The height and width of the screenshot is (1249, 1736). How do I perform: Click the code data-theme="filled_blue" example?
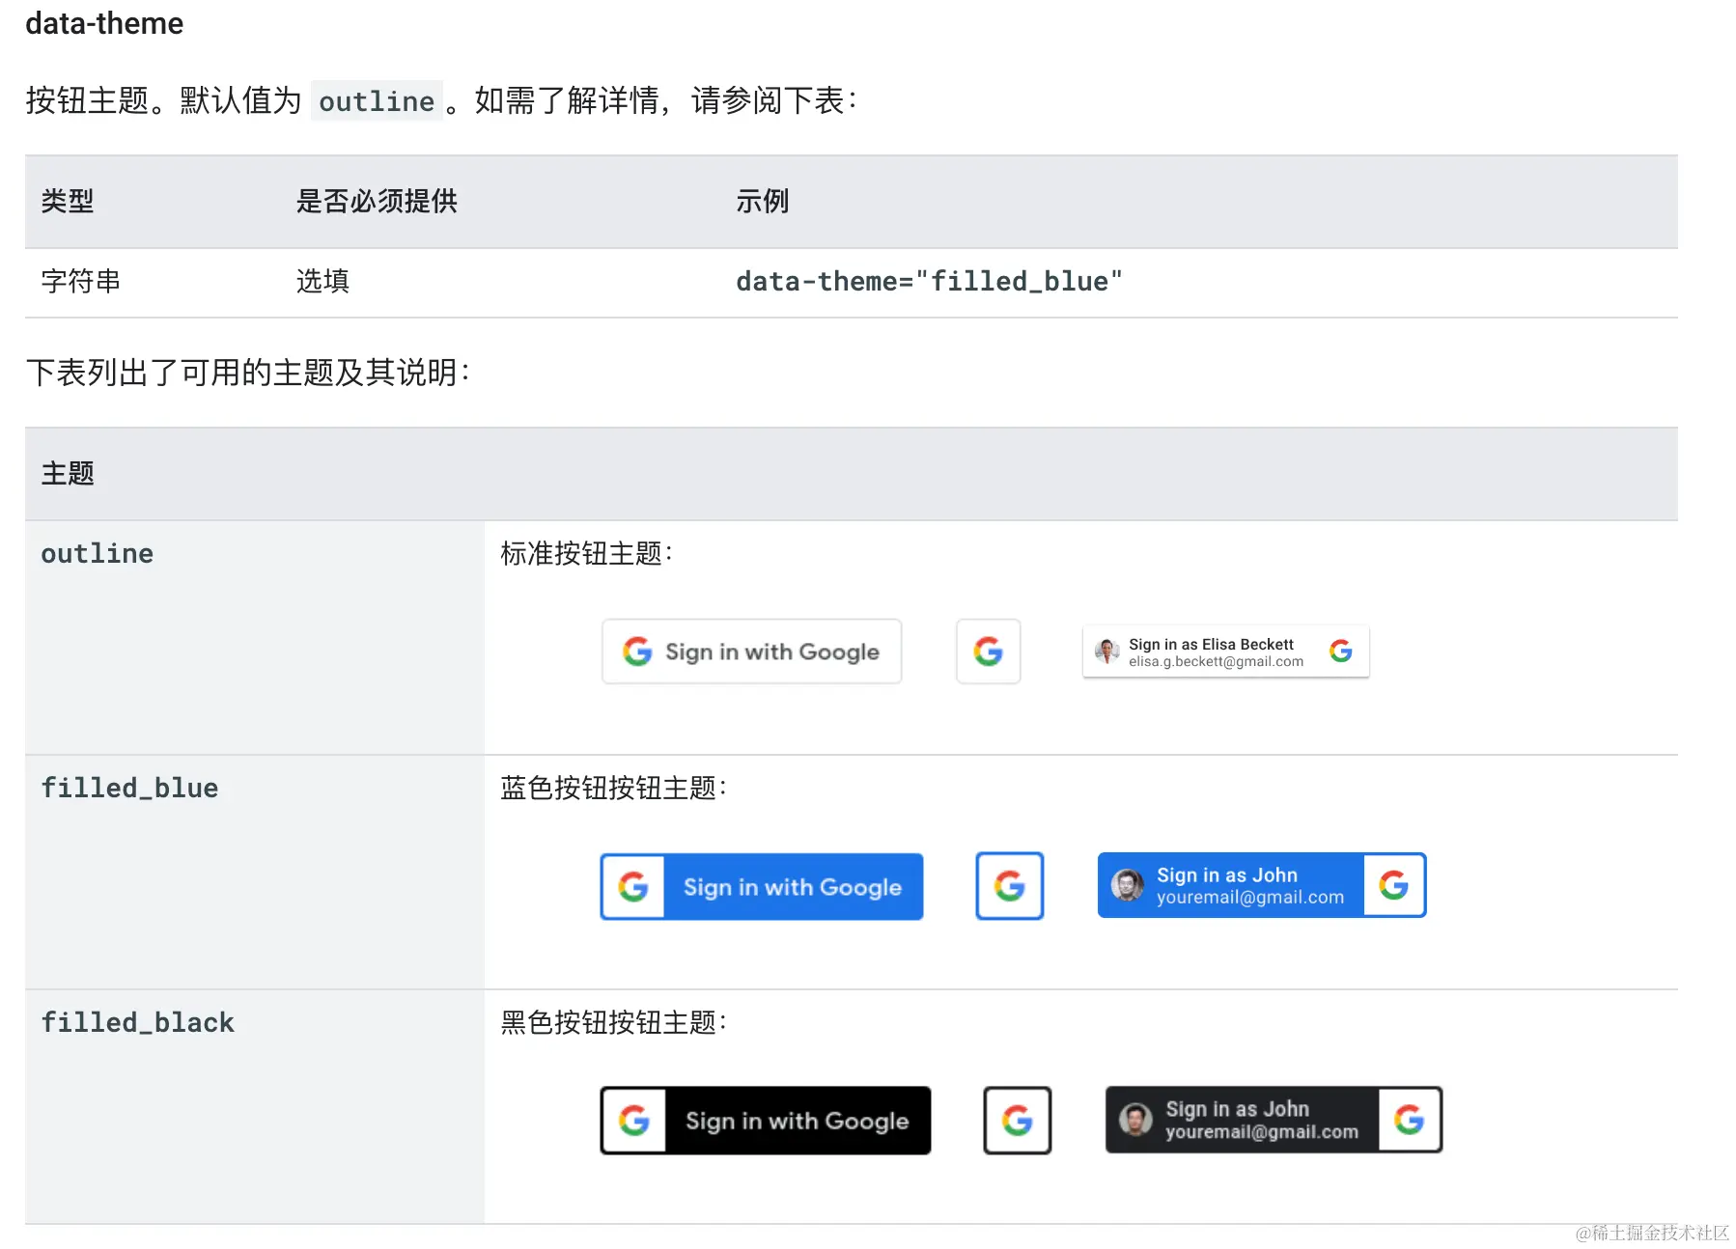click(929, 281)
